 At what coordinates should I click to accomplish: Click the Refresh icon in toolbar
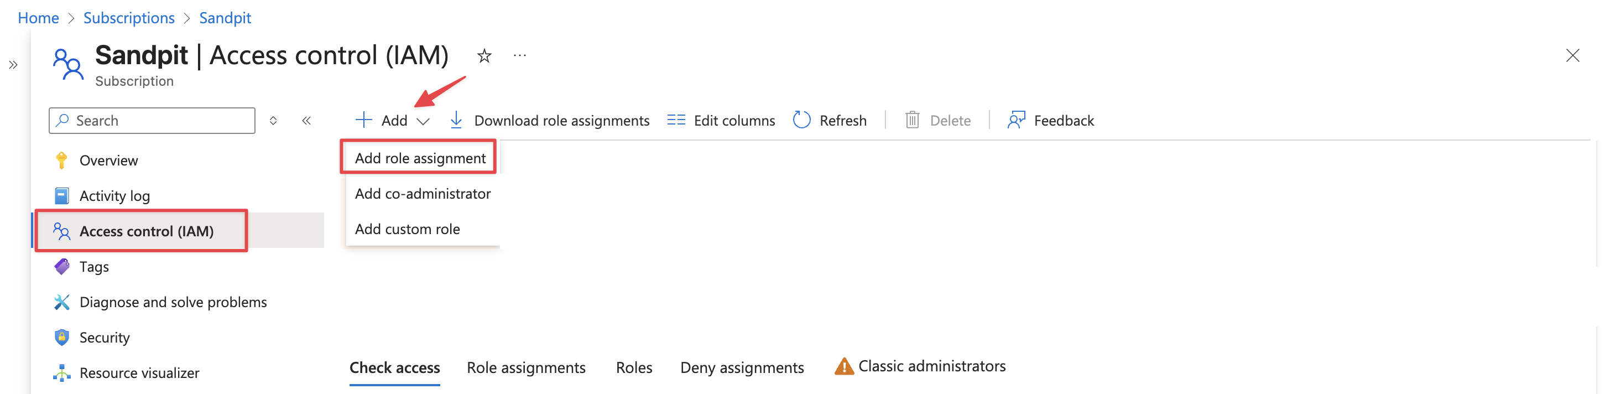[801, 120]
